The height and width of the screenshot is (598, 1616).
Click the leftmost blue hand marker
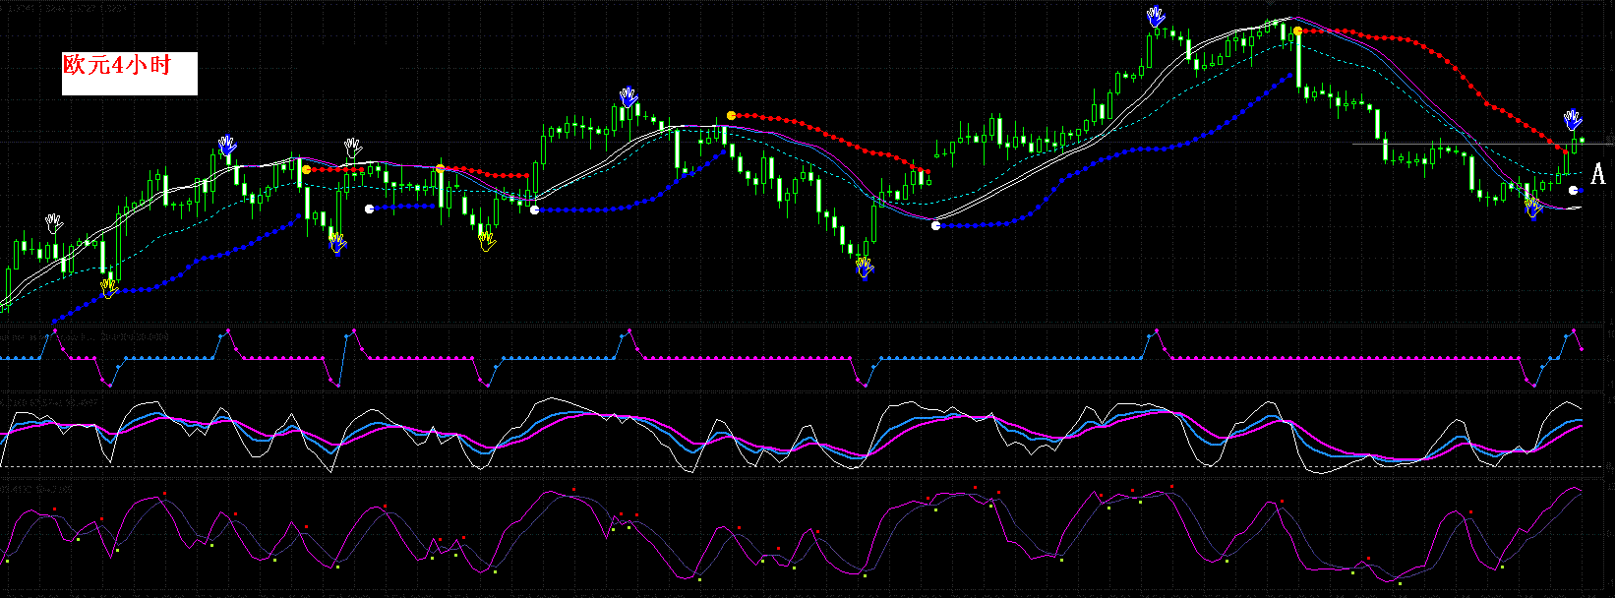227,146
